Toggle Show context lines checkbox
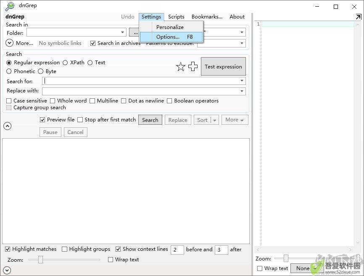 (118, 249)
